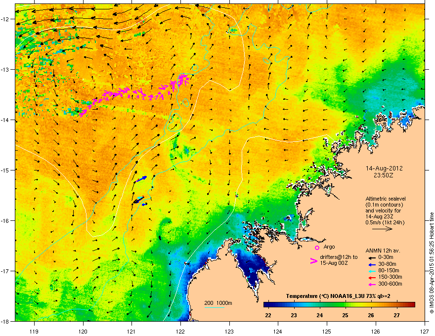The height and width of the screenshot is (336, 435).
Task: Click the '(0.1m contours)' legend text
Action: pyautogui.click(x=384, y=205)
